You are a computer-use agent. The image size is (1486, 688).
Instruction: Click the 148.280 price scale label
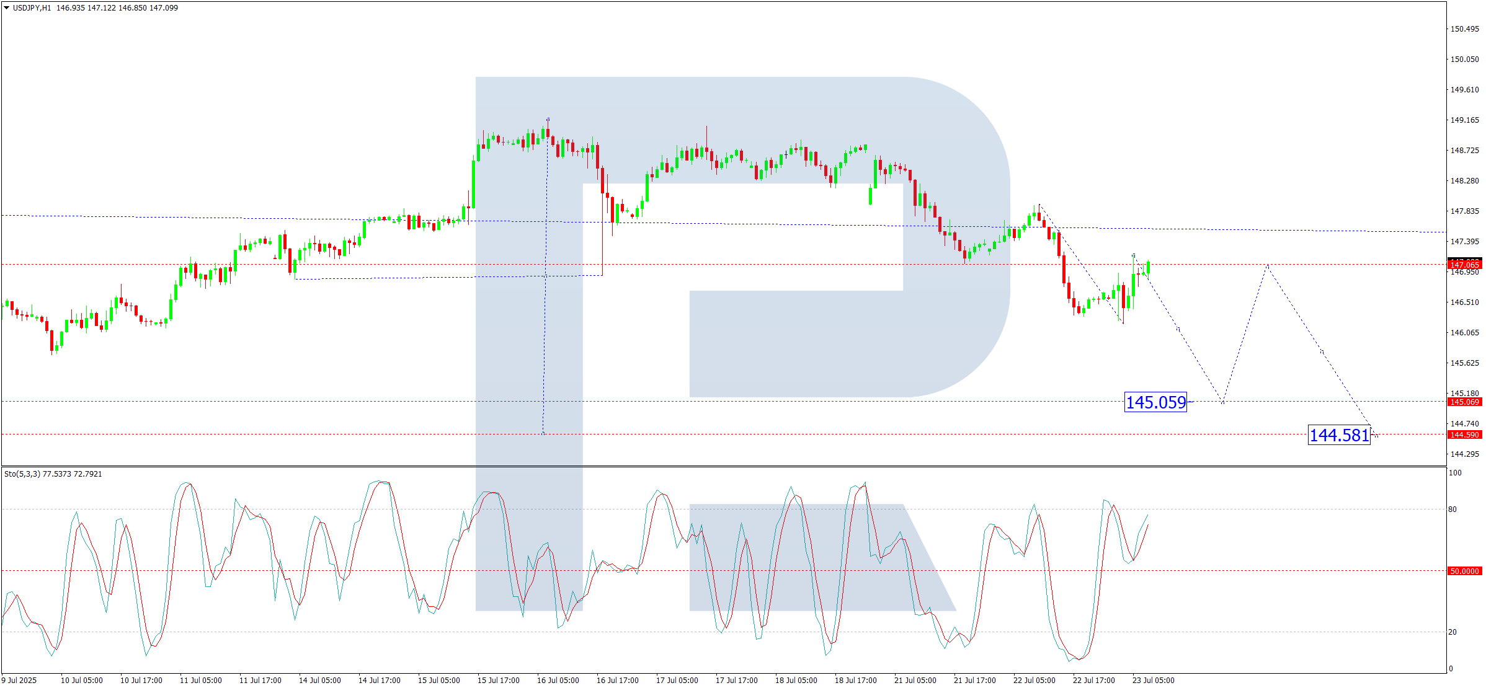click(1464, 181)
